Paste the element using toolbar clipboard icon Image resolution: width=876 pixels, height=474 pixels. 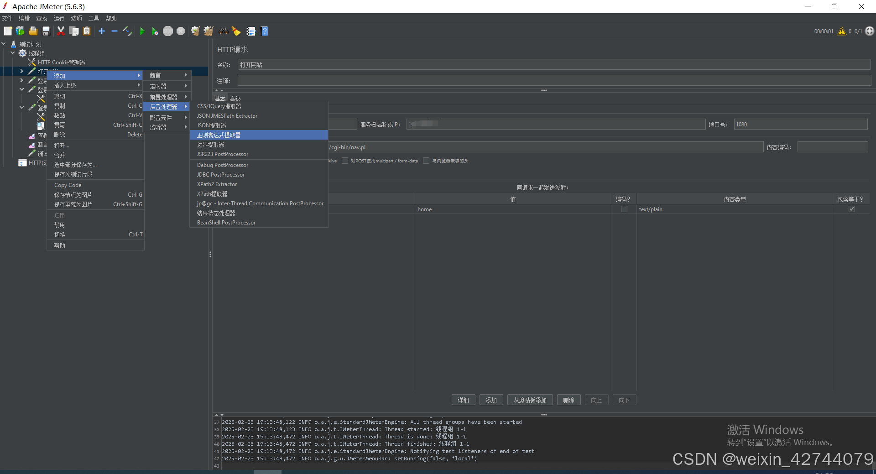87,31
